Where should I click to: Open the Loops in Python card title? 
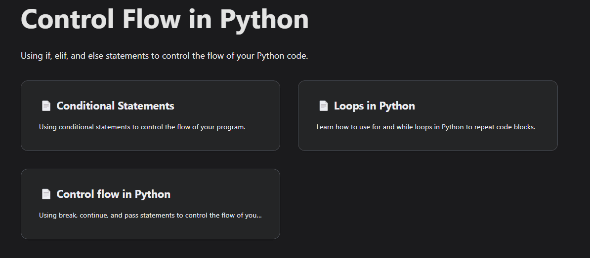(x=374, y=106)
